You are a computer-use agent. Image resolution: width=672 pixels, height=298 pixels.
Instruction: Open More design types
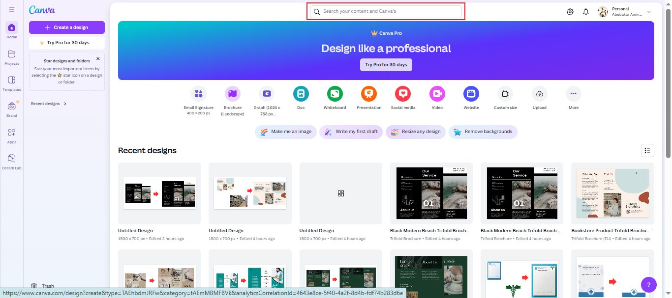point(574,97)
